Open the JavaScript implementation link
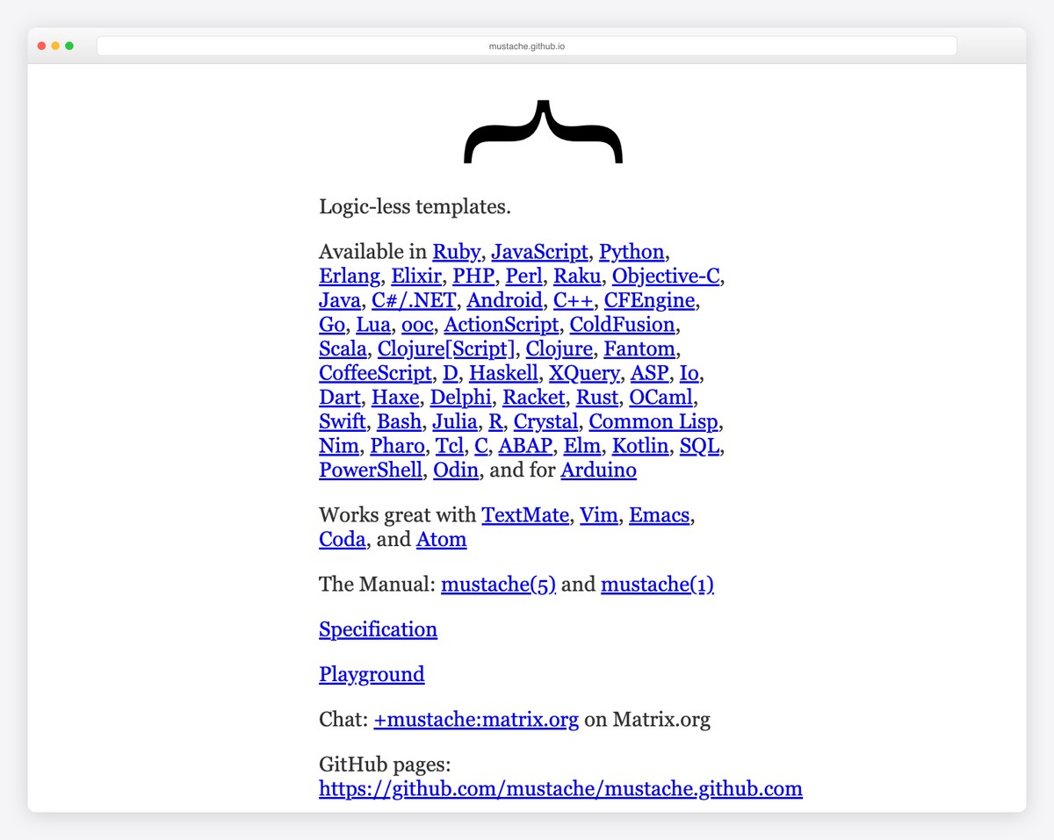Screen dimensions: 1054x840 coord(539,252)
